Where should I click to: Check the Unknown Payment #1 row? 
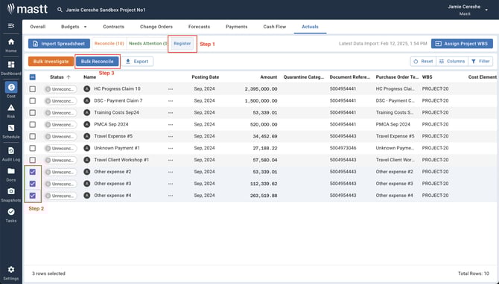33,148
